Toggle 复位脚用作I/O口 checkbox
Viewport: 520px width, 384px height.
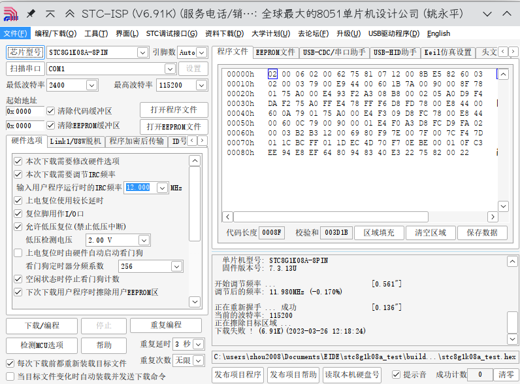pos(18,214)
